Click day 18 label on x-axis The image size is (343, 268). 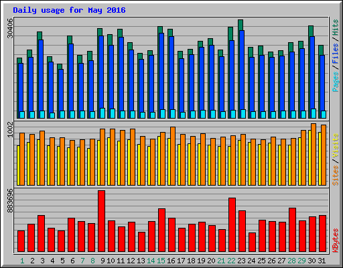tap(191, 261)
